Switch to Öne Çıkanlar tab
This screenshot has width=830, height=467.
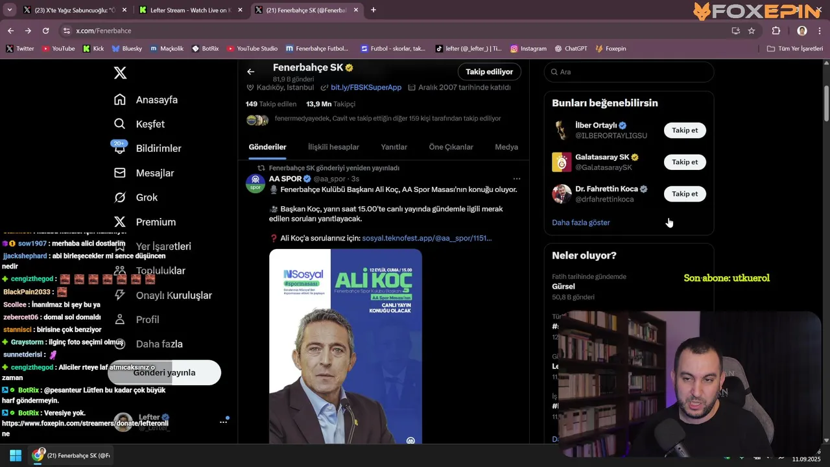pyautogui.click(x=451, y=147)
